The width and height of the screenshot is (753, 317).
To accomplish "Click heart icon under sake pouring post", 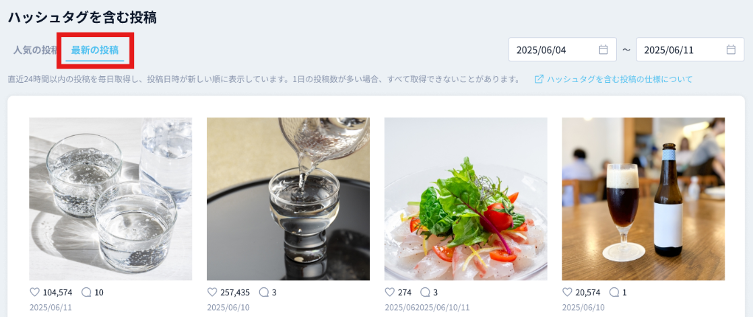I will point(211,292).
